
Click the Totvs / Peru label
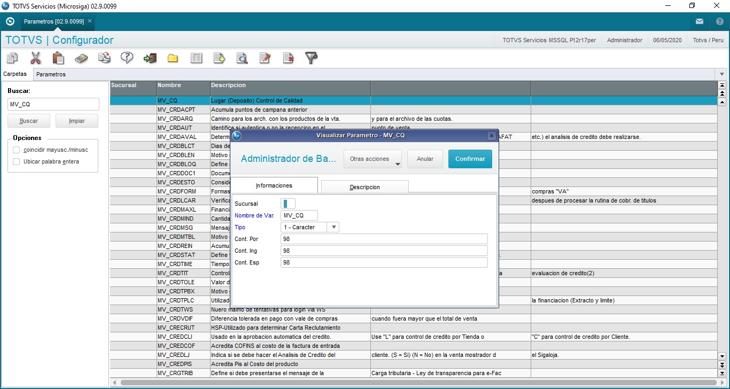pos(708,40)
